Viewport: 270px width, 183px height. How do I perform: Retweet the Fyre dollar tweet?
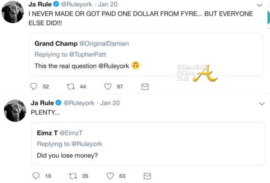70,87
